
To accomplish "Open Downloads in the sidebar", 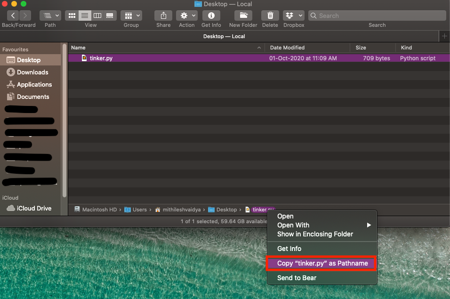I will click(32, 72).
